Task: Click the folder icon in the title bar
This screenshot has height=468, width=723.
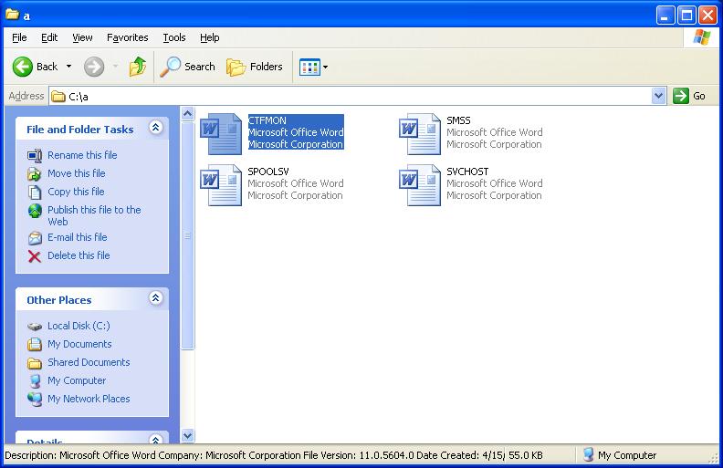Action: [13, 15]
